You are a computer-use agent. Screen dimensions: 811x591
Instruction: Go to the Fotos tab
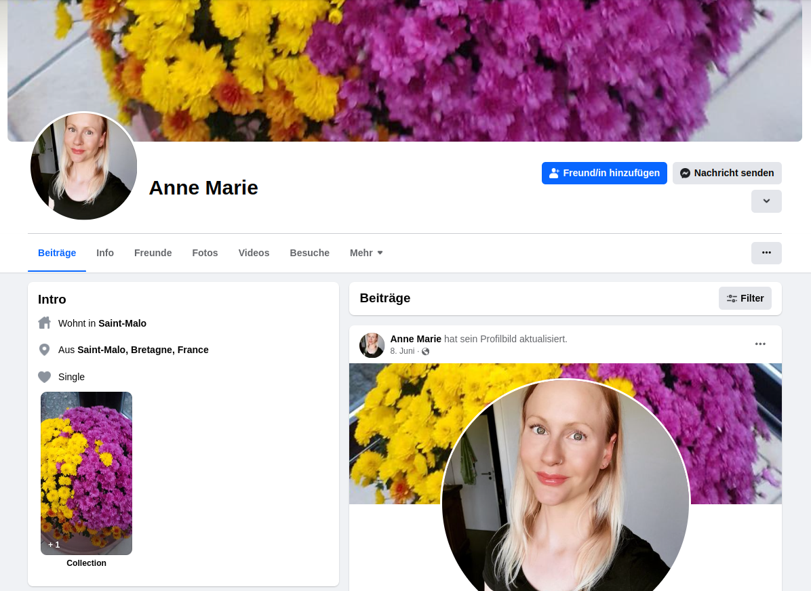(x=205, y=253)
